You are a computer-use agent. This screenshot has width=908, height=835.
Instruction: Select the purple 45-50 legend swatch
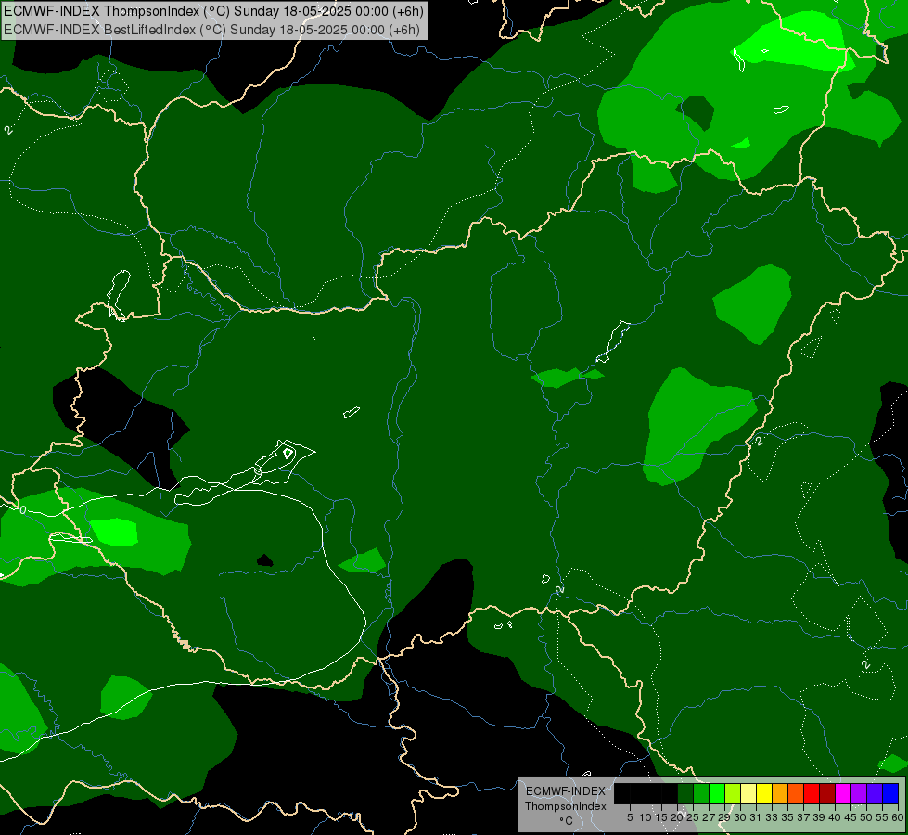(x=859, y=793)
